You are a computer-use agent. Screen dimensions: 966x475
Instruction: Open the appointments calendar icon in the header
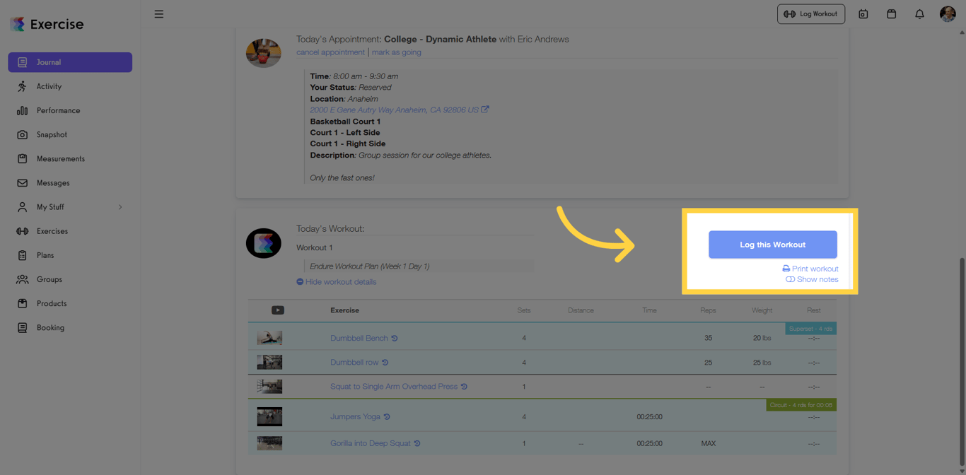863,13
